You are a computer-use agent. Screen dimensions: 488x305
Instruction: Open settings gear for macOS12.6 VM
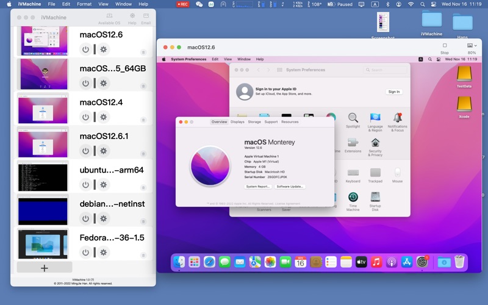pyautogui.click(x=104, y=49)
